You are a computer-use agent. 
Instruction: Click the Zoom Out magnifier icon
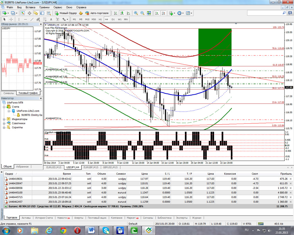tap(142, 13)
